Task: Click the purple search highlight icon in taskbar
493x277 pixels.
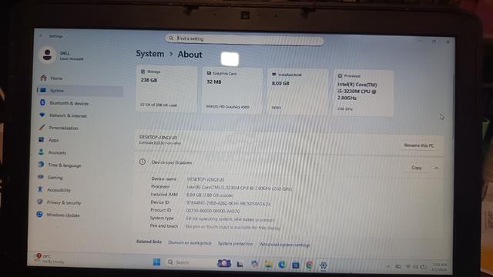Action: (x=224, y=263)
